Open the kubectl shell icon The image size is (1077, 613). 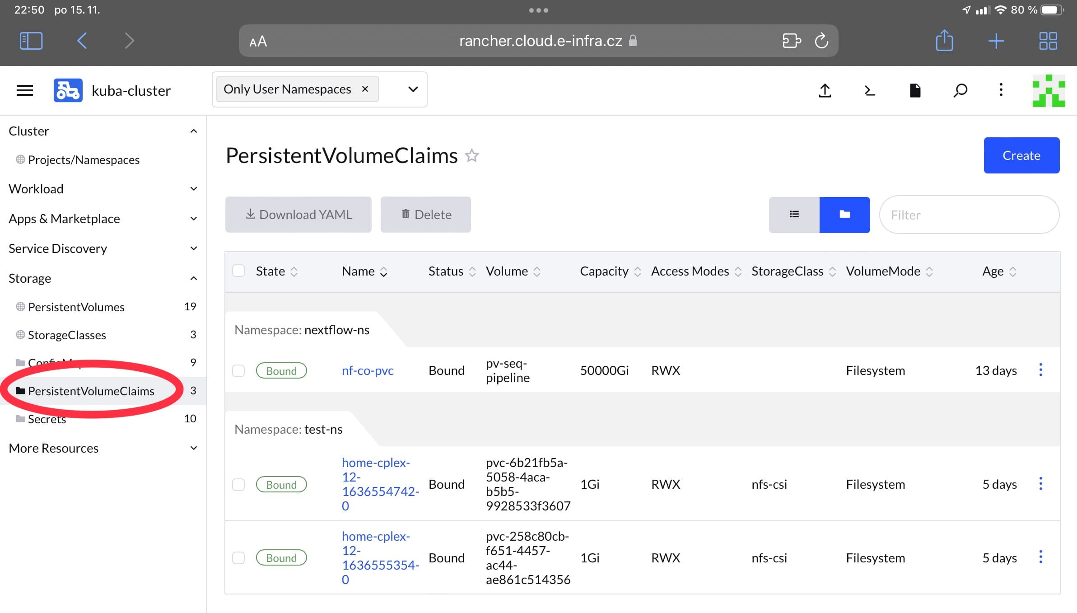869,90
